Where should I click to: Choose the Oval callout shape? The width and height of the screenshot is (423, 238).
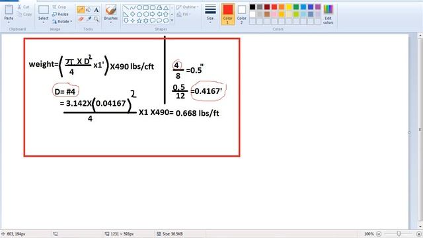point(159,20)
